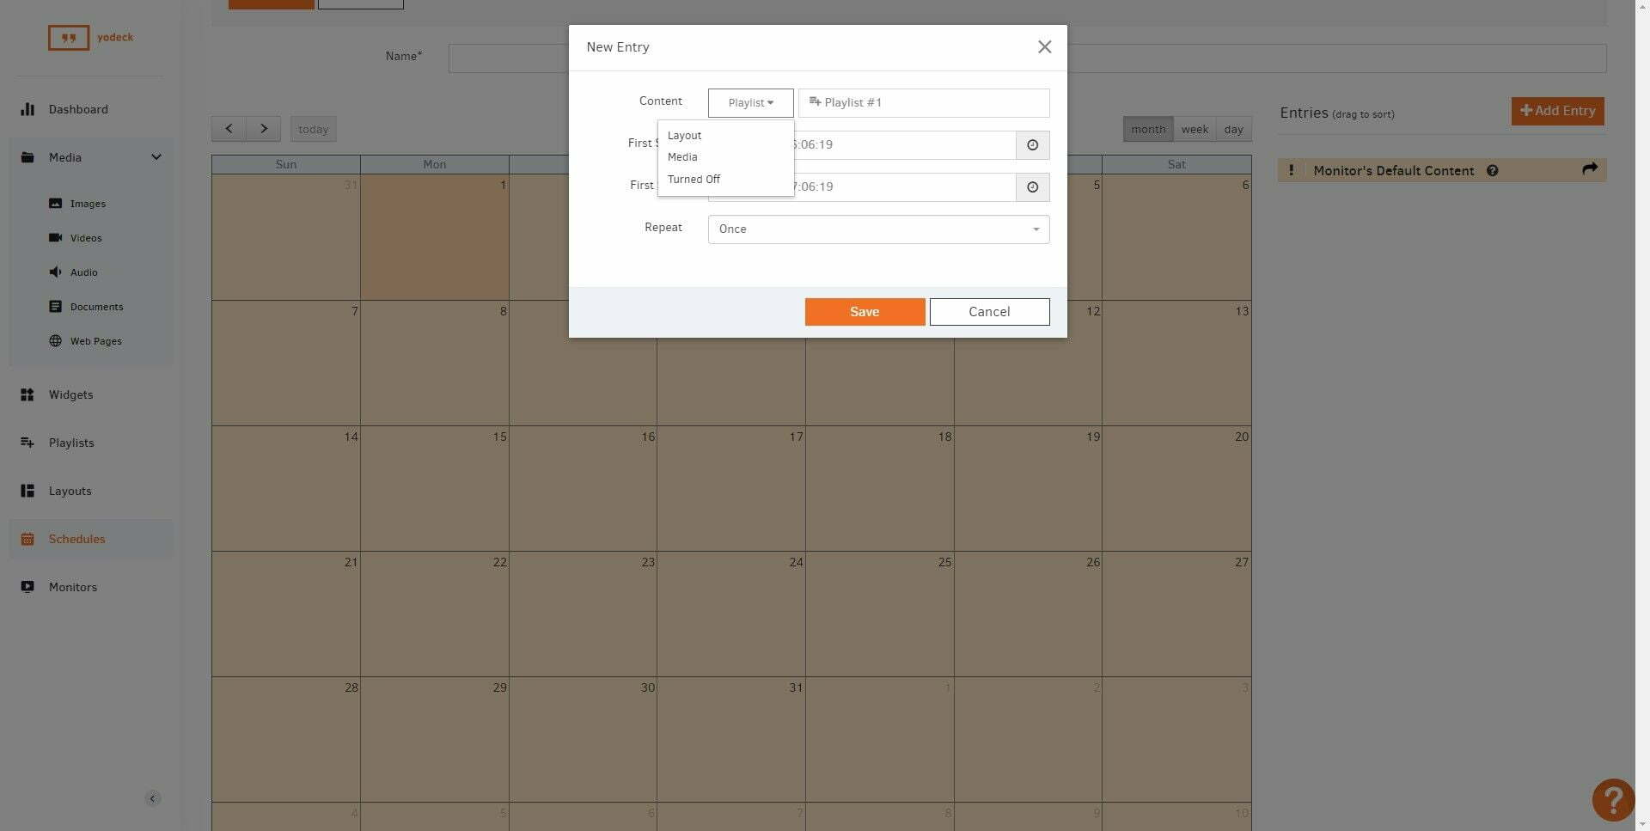Screen dimensions: 1650x831
Task: Select day 15 in the calendar
Action: pyautogui.click(x=435, y=488)
